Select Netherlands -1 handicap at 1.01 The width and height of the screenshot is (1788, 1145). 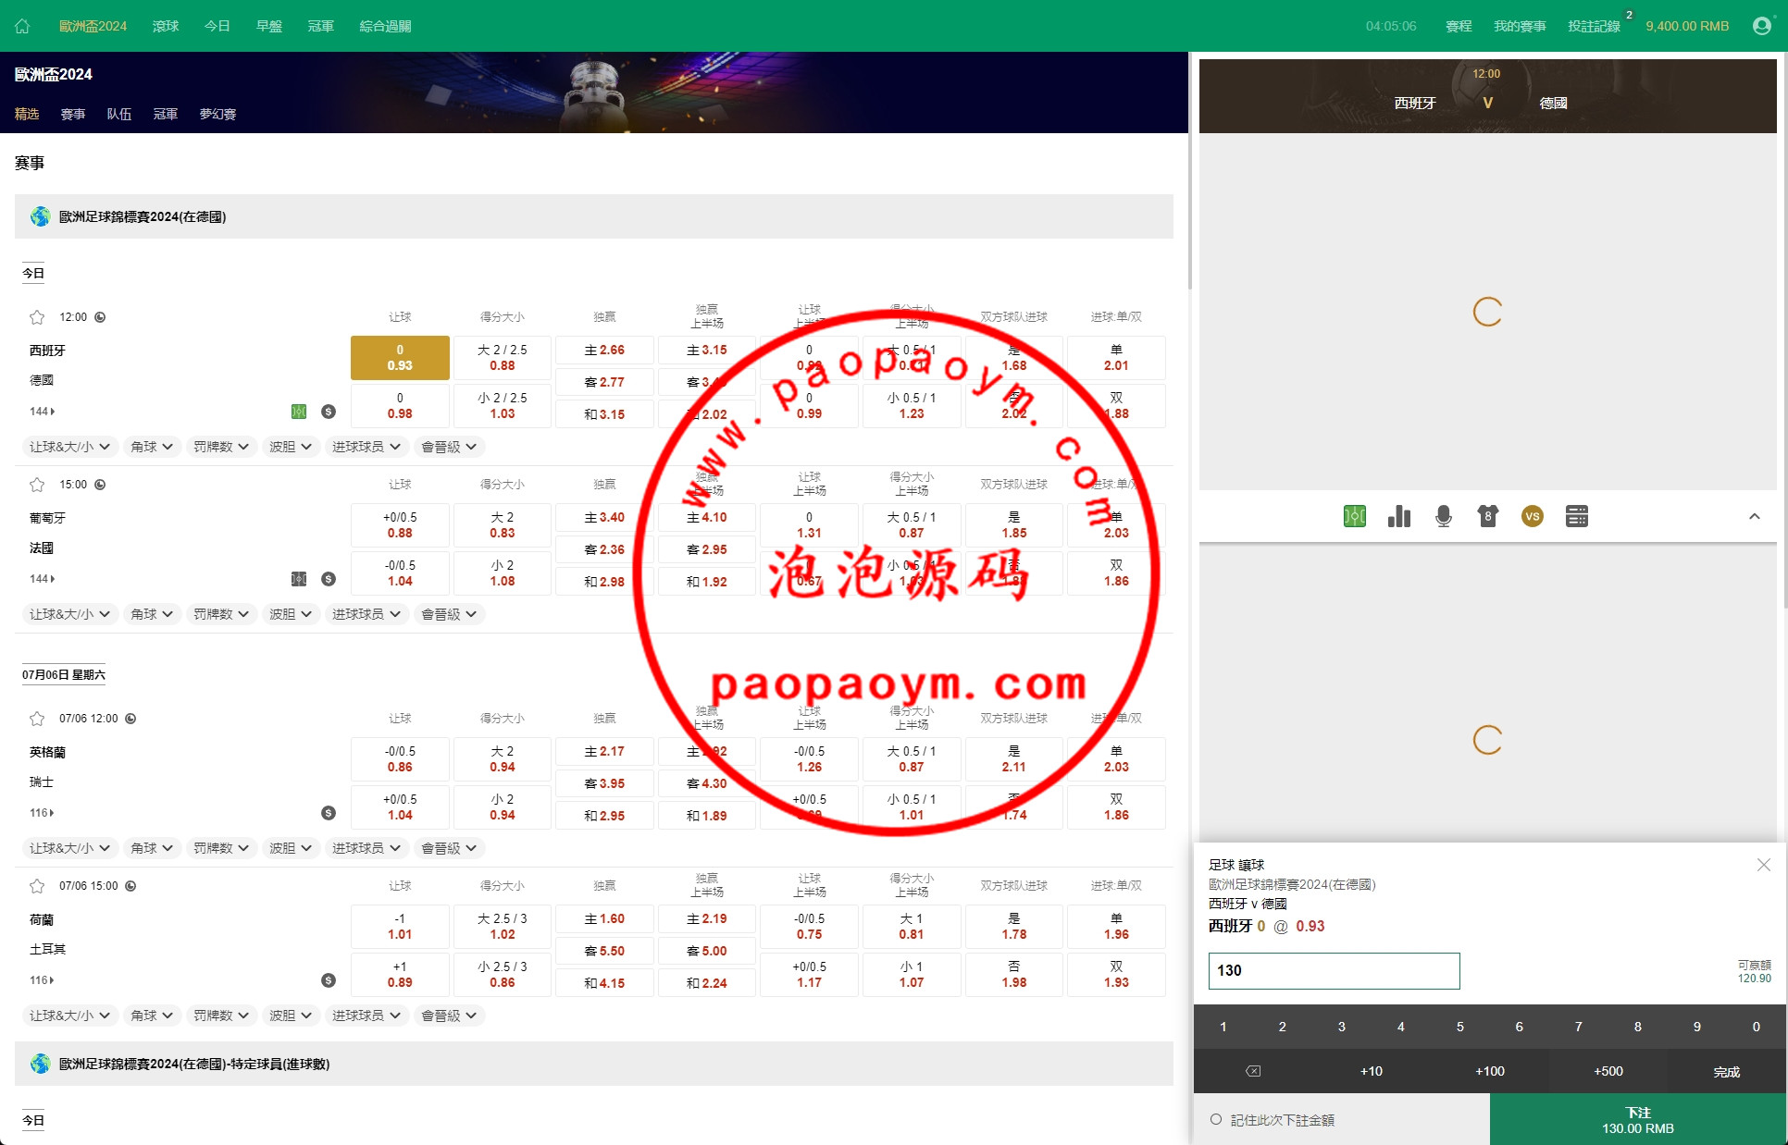400,927
